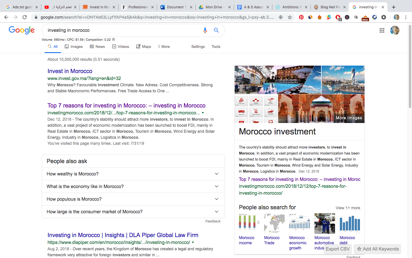Viewport: 412px width, 258px height.
Task: Open dropdown arrow beside the investingmorocco.com URL
Action: pos(203,113)
